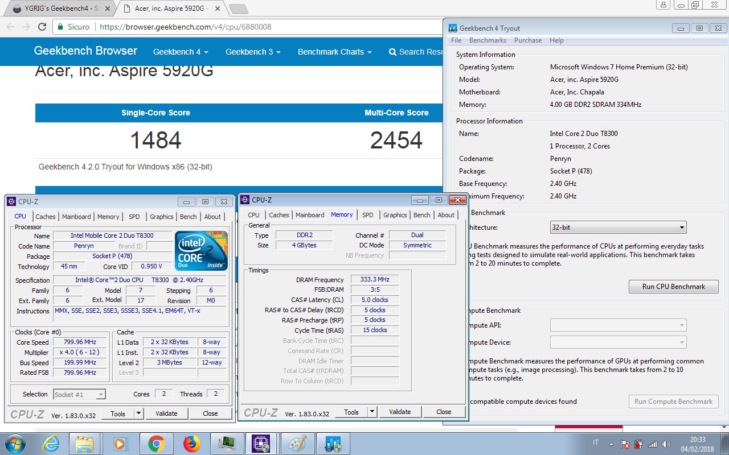Click the left CPU-Z window title icon
Viewport: 729px width, 455px height.
[x=11, y=201]
